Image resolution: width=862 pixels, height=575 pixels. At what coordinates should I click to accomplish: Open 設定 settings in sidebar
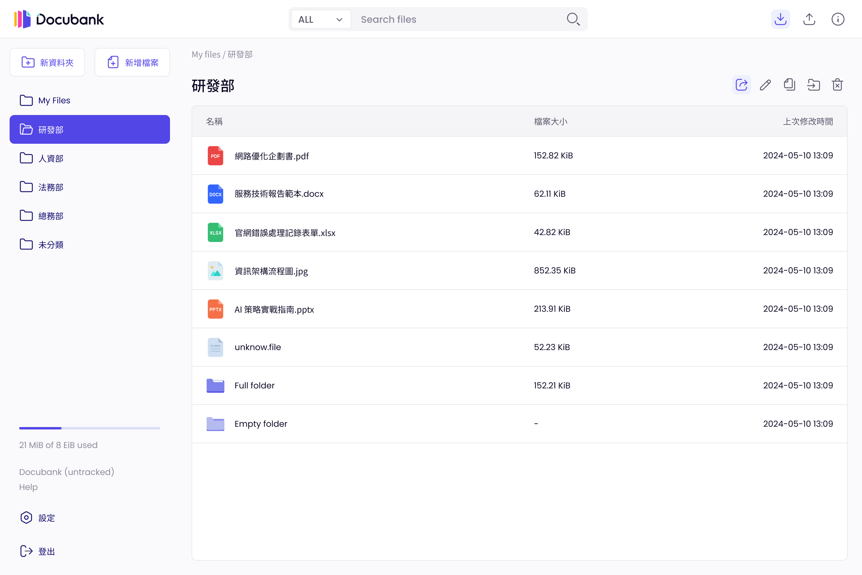click(x=37, y=518)
